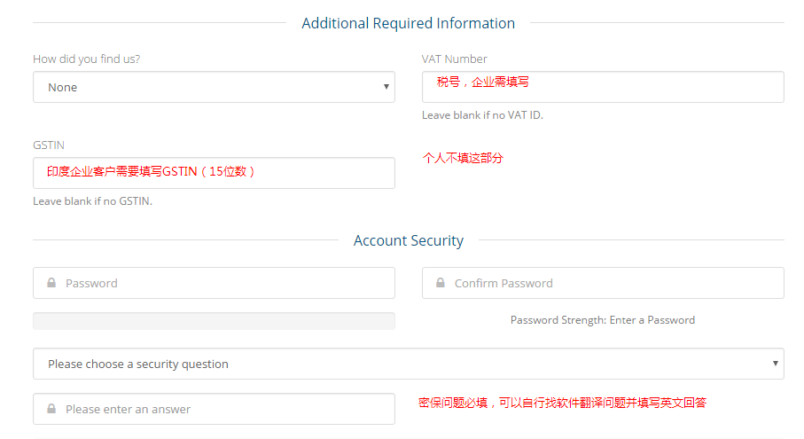
Task: Click the lock icon in security answer field
Action: point(51,409)
